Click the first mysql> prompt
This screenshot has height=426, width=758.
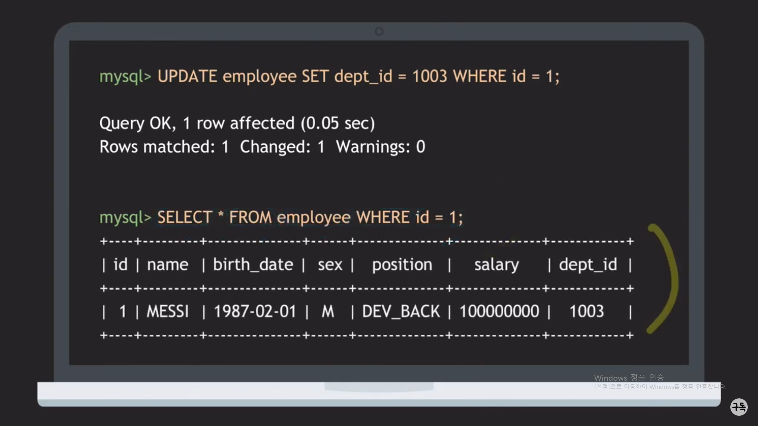coord(125,77)
